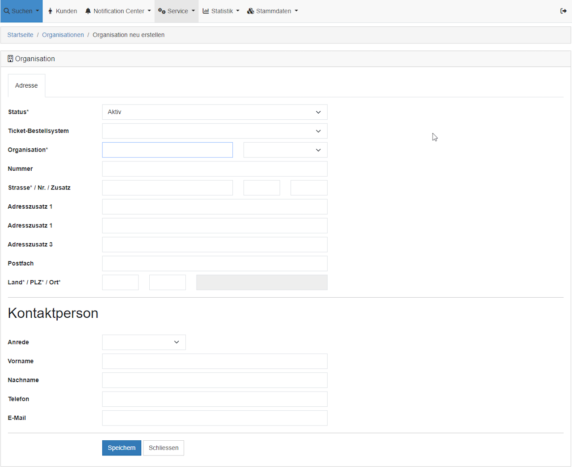Click the magnifier icon next to Suchen

[x=7, y=11]
